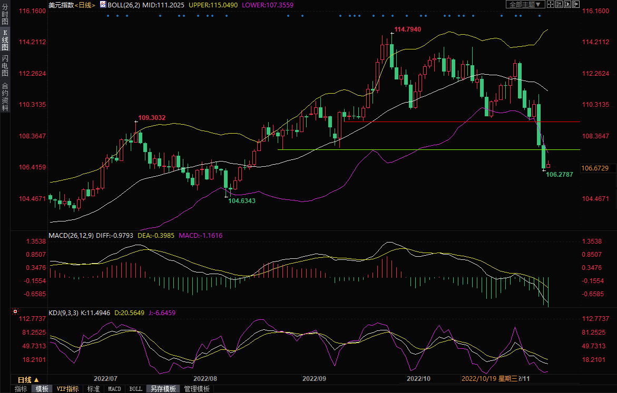Viewport: 617px width, 393px height.
Task: Click the first blue event dot above chart
Action: pos(107,15)
